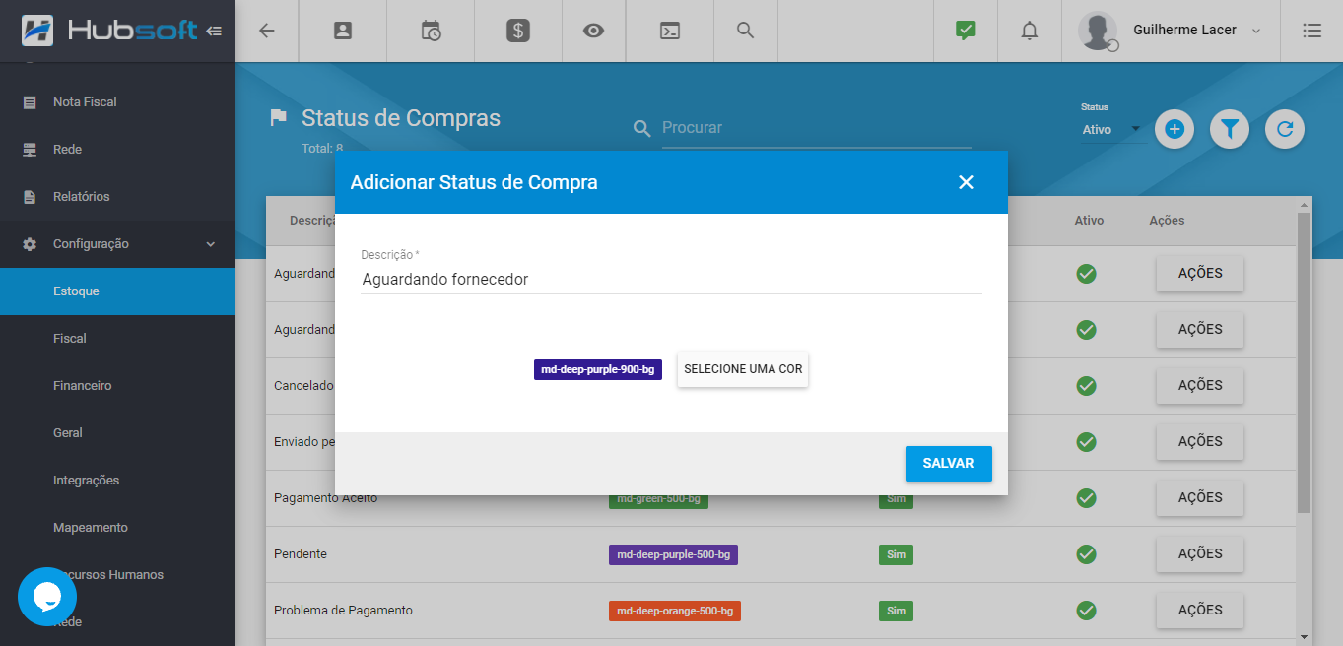
Task: Open Guilherme Lacer user menu chevron
Action: pos(1256,31)
